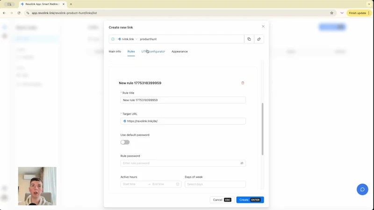Close the Create new link dialog
This screenshot has height=210, width=374.
tap(263, 27)
